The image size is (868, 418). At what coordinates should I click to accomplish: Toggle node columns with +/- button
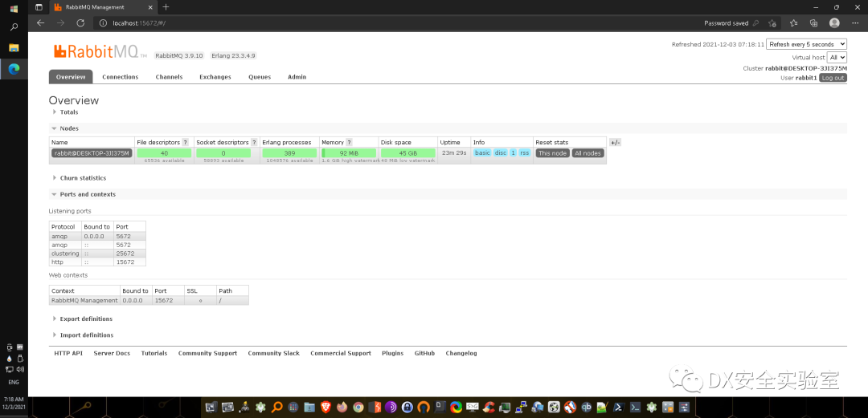coord(615,142)
